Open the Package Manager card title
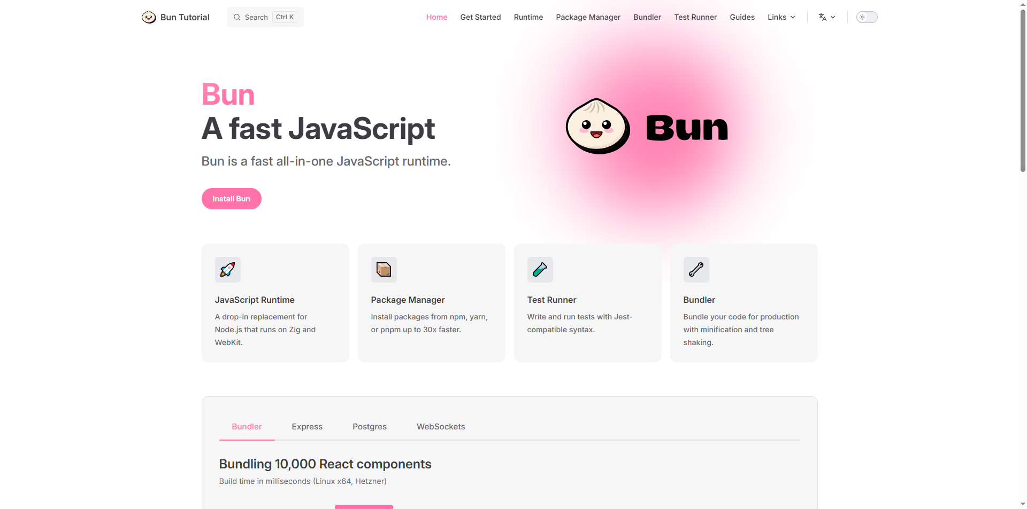Image resolution: width=1027 pixels, height=509 pixels. pyautogui.click(x=408, y=300)
